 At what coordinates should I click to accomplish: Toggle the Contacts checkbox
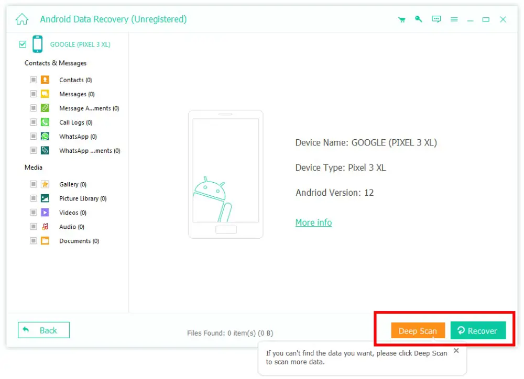pos(33,80)
